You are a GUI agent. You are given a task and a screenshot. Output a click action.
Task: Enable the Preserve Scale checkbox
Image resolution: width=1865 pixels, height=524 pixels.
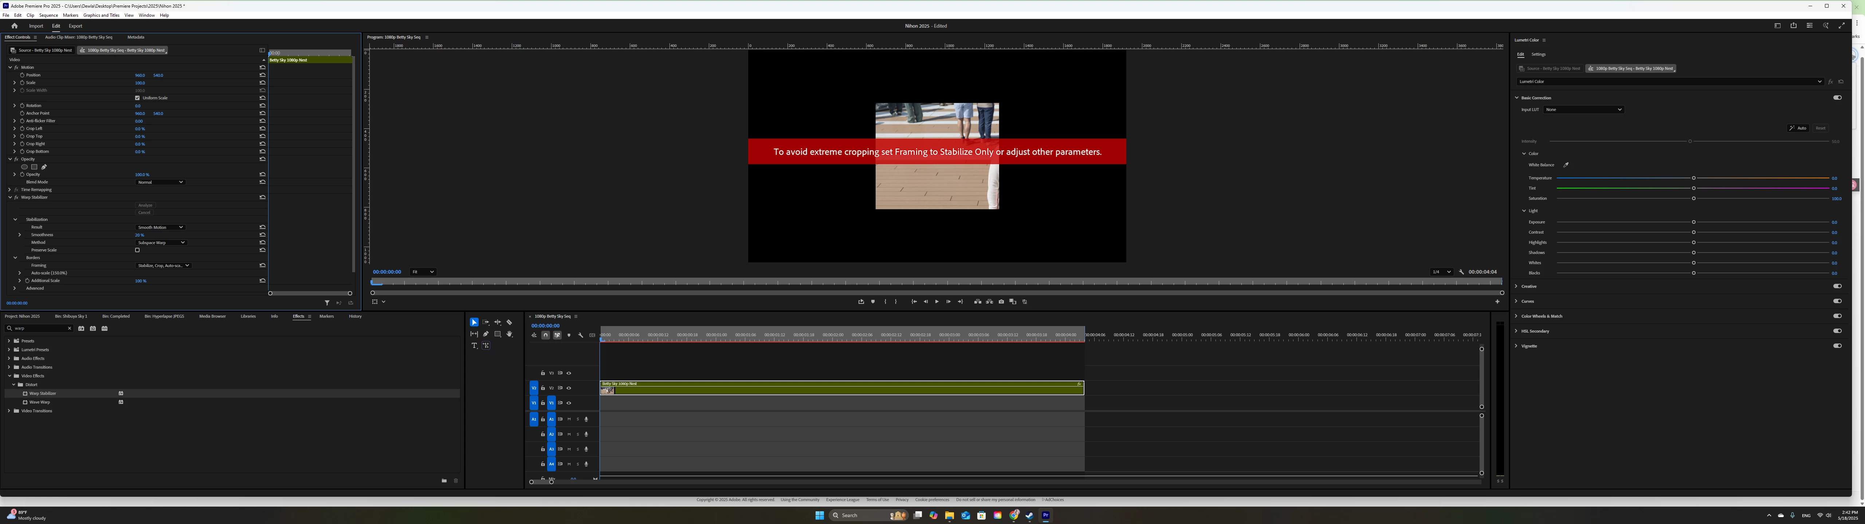coord(138,250)
